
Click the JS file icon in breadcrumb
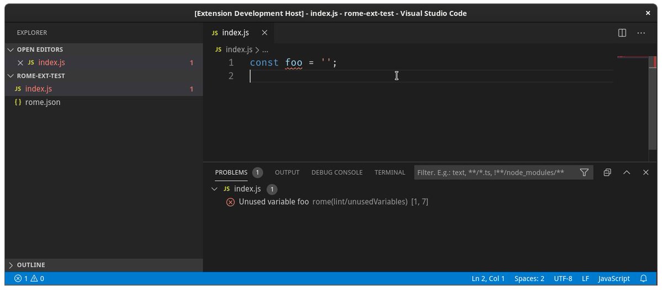click(x=218, y=49)
